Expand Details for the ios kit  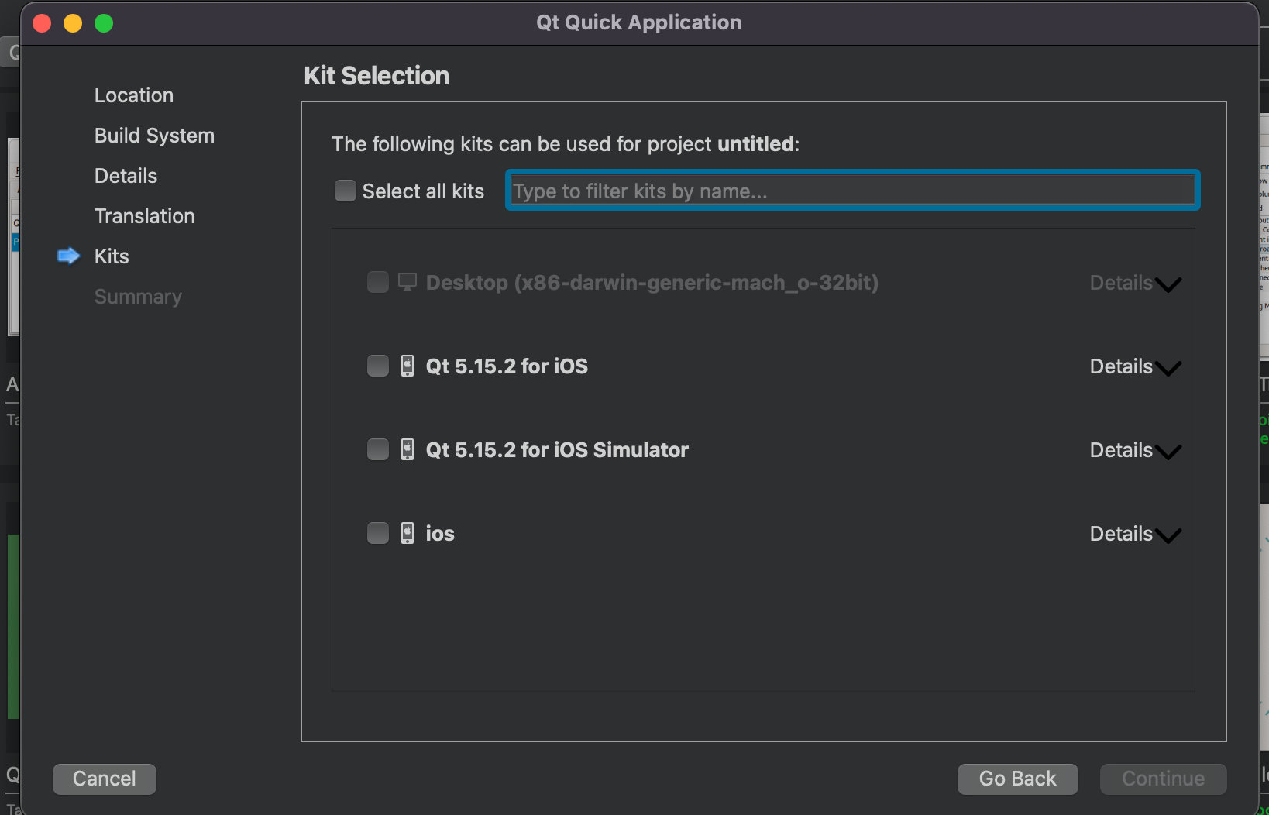click(1135, 535)
